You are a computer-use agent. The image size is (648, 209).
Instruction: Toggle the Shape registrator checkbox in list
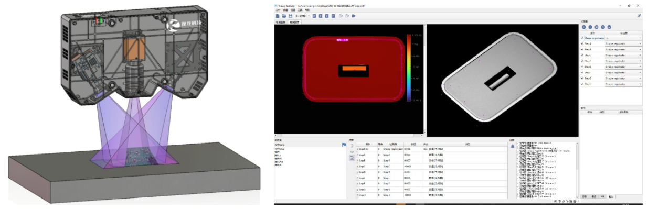point(582,38)
